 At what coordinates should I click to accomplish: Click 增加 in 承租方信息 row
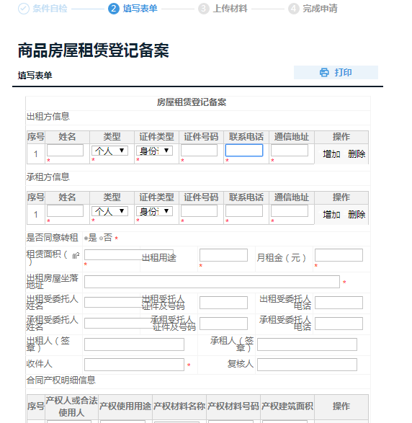(331, 215)
